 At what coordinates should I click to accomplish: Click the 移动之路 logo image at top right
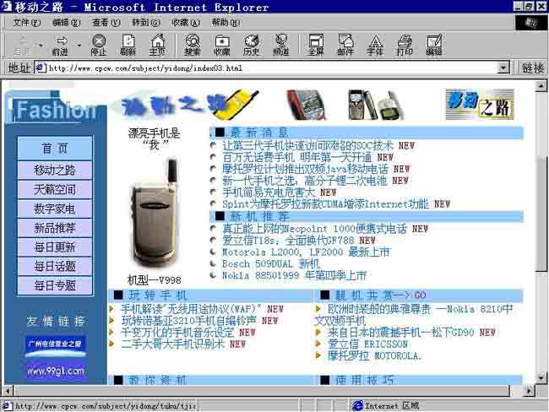pos(480,105)
